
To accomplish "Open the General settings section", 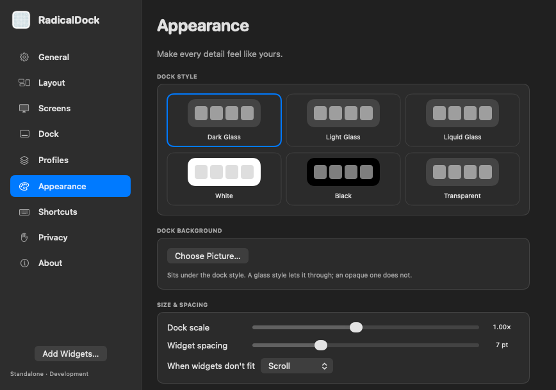I will click(x=70, y=57).
